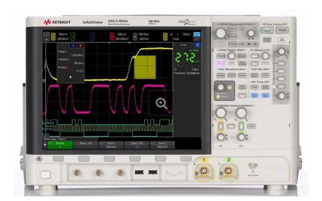Push the Navigate button
The width and height of the screenshot is (322, 201).
coord(232,44)
